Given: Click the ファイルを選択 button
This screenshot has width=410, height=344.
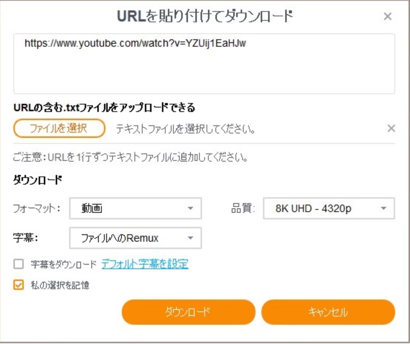Looking at the screenshot, I should (x=59, y=128).
